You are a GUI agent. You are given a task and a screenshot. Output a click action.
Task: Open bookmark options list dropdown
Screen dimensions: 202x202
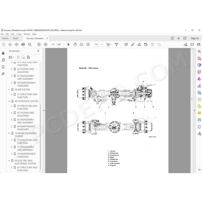click(x=11, y=57)
